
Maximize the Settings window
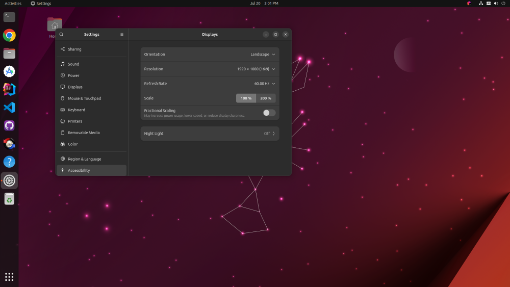[x=275, y=34]
